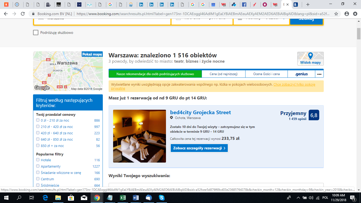Viewport: 361px width, 203px height.
Task: Tick the Apartamenty filter checkbox
Action: click(38, 166)
